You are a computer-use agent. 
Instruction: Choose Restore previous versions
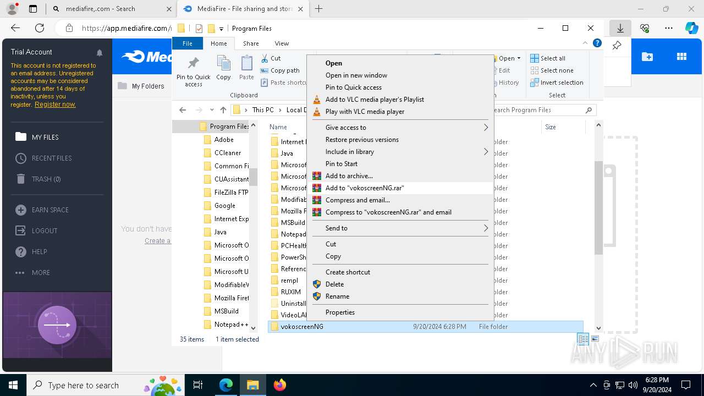(400, 140)
